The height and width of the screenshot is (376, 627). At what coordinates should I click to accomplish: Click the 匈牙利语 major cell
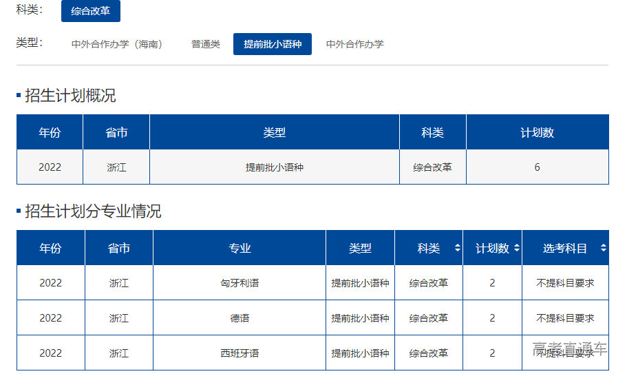tap(240, 283)
